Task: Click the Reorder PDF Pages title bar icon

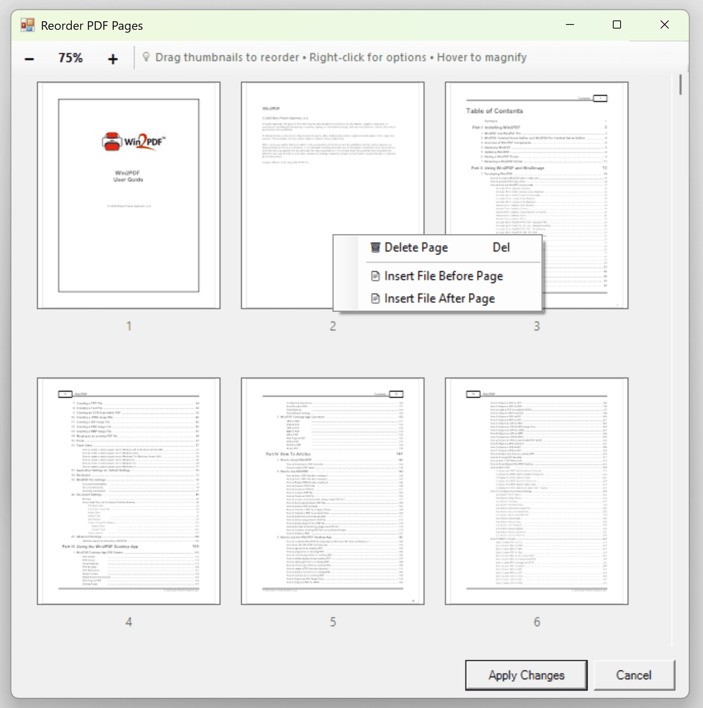Action: tap(27, 25)
